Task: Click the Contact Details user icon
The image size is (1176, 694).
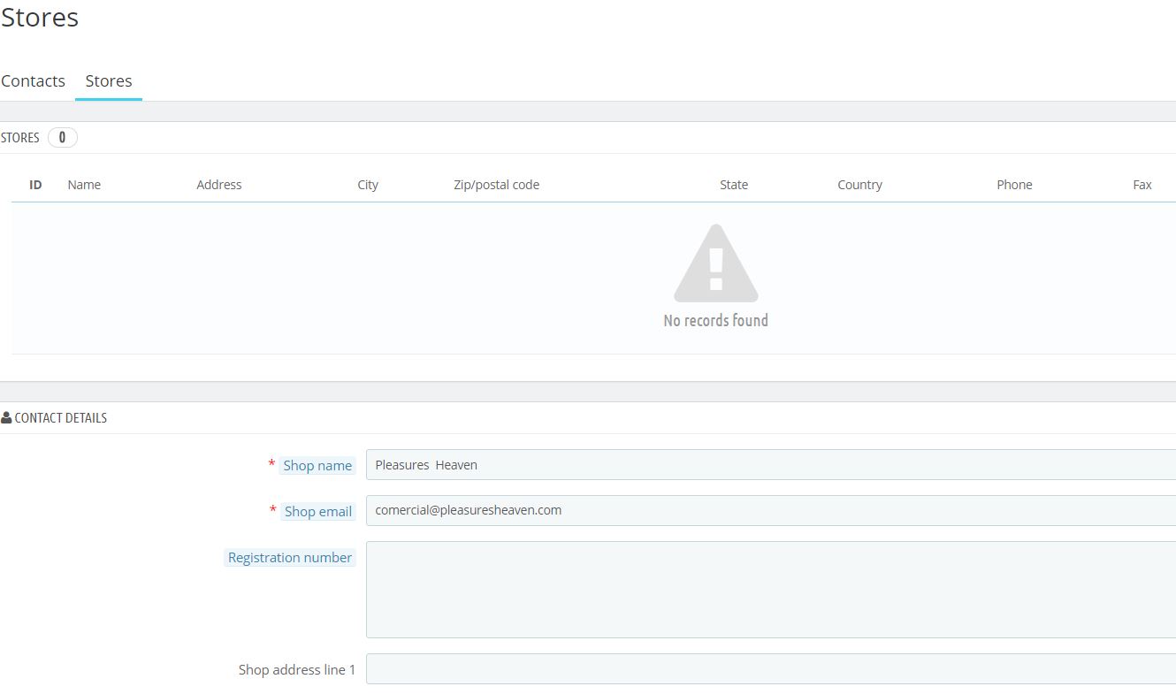Action: [6, 417]
